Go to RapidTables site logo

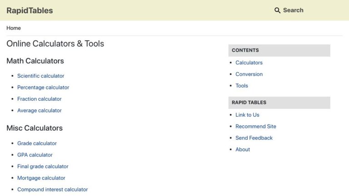(30, 10)
